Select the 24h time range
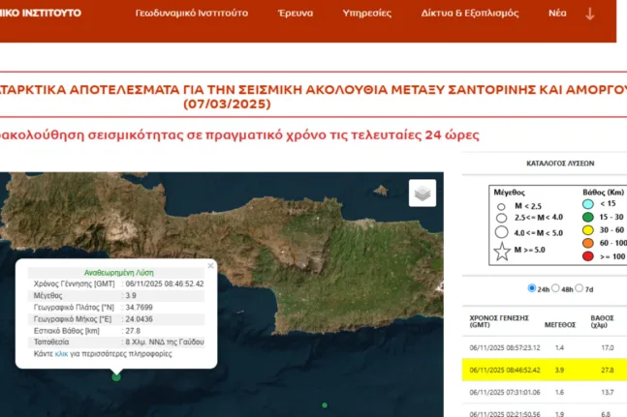The image size is (627, 417). (x=531, y=288)
